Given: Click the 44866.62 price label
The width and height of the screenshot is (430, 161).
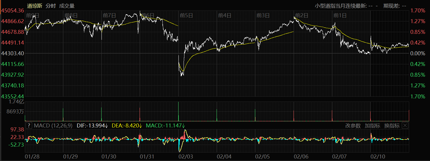Looking at the screenshot, I should click(13, 21).
